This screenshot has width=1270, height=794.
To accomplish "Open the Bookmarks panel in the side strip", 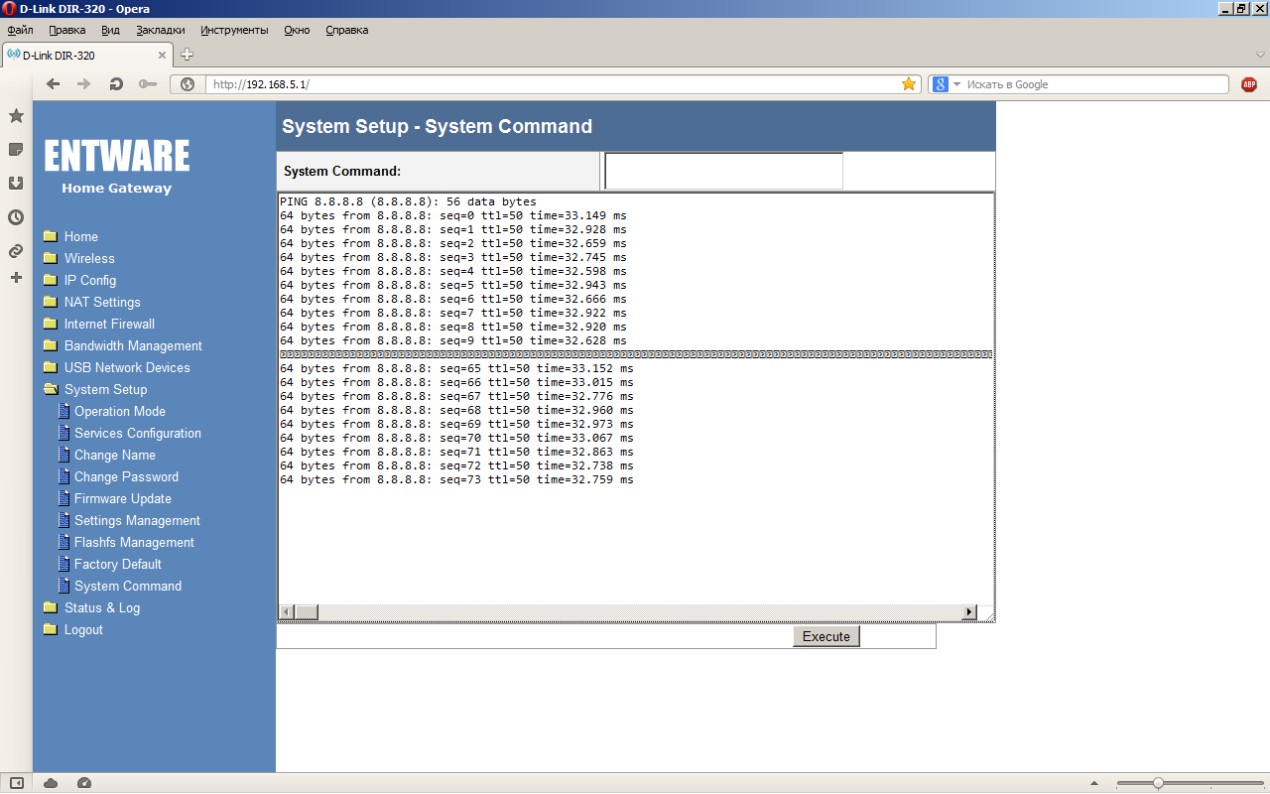I will (x=16, y=116).
